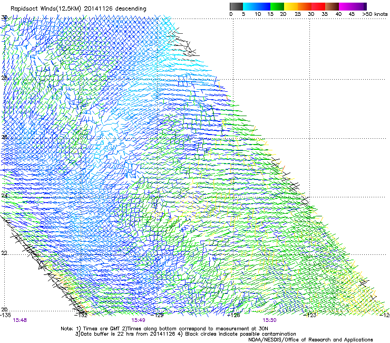Click the purple "15:49" time label
The image size is (390, 343).
(138, 320)
